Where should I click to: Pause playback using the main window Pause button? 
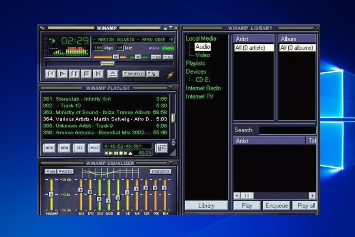[x=74, y=74]
